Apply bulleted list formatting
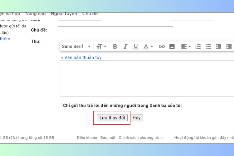Screen dimensions: 234x156 coord(208,46)
